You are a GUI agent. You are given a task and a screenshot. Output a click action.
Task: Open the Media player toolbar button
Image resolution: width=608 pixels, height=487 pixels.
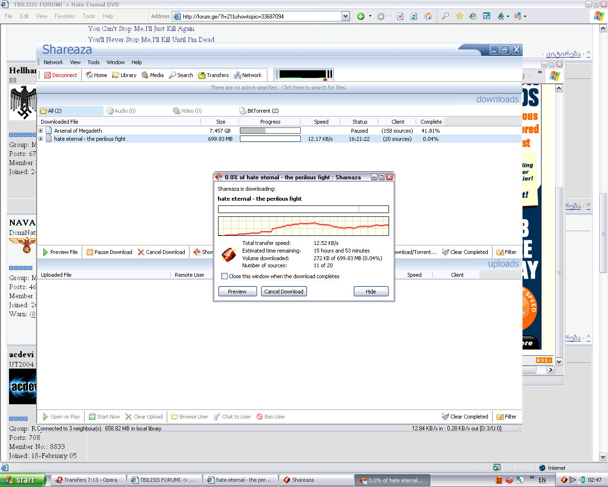pyautogui.click(x=152, y=75)
